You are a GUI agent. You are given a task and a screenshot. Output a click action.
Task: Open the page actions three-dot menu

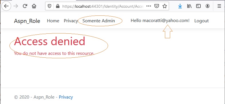click(x=148, y=6)
